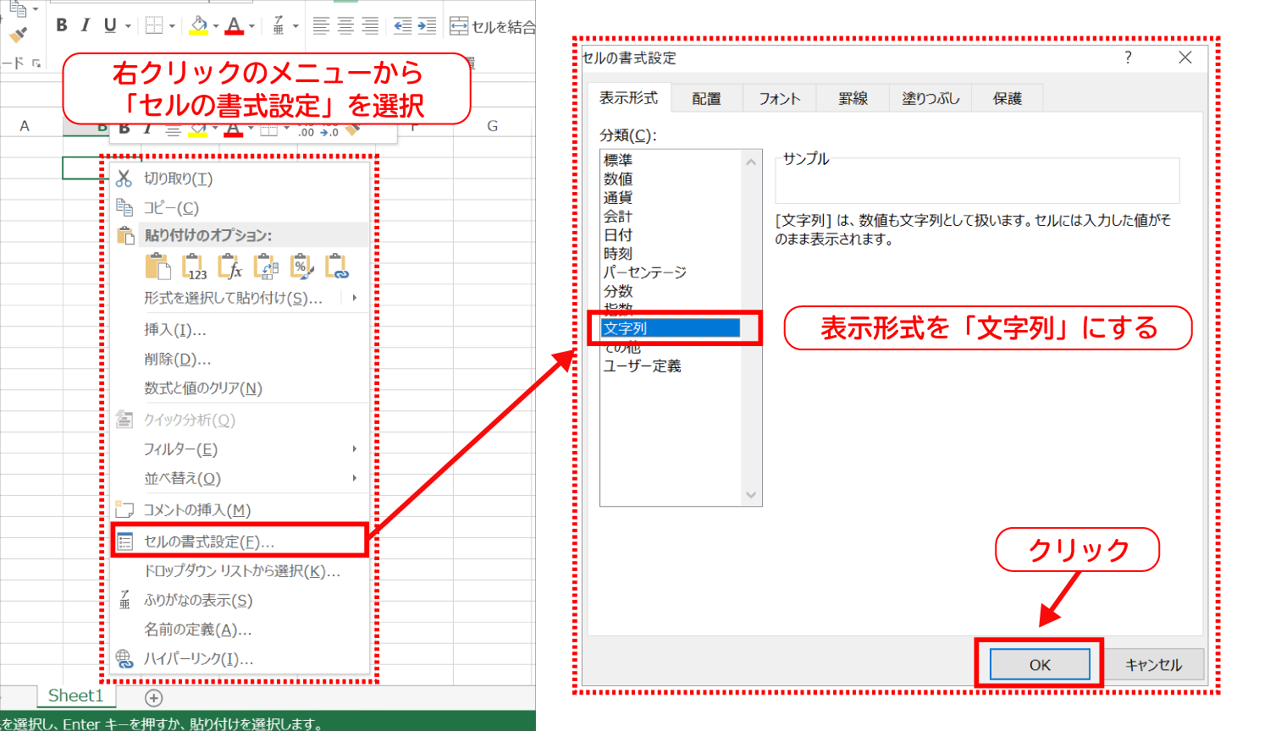Click the キャンセル button
This screenshot has height=731, width=1270.
(1153, 665)
